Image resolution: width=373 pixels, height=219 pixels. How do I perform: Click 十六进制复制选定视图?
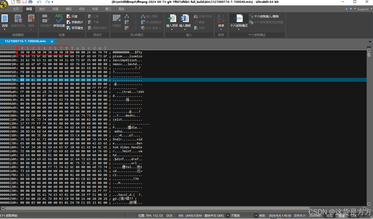266,22
